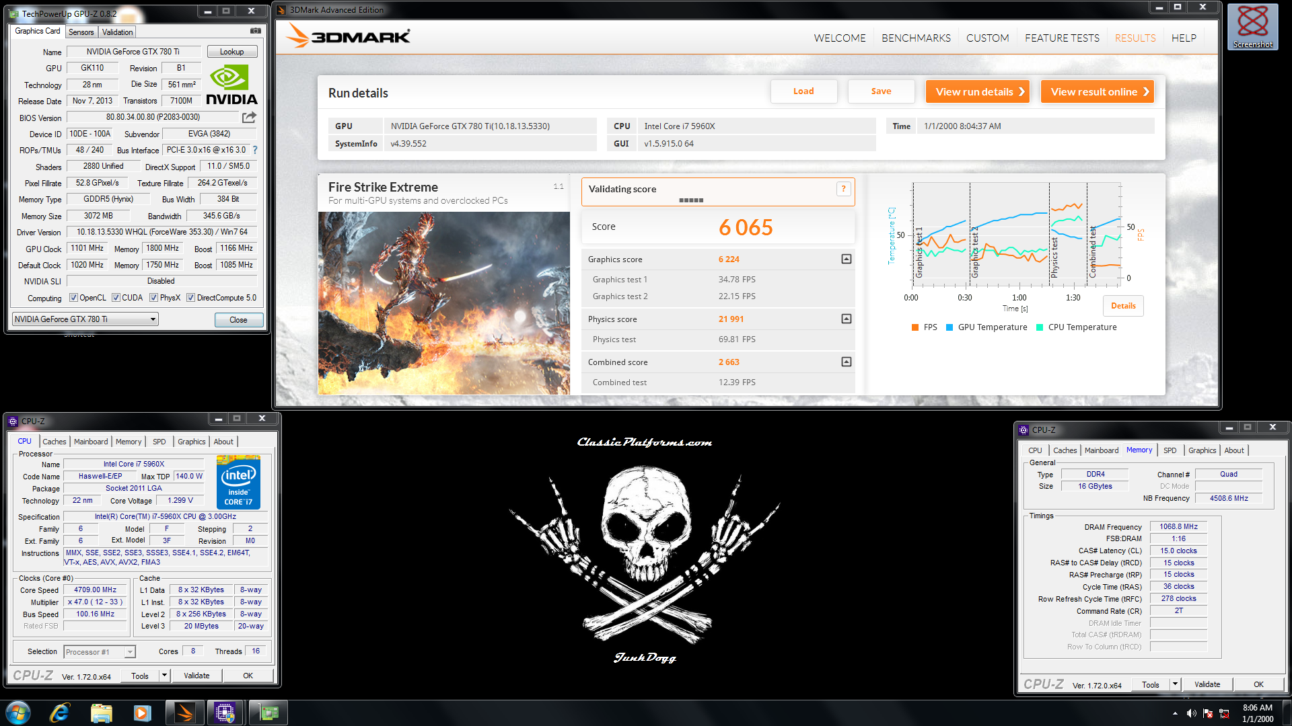This screenshot has width=1292, height=726.
Task: Click the Lookup button in GPU-Z
Action: [x=231, y=52]
